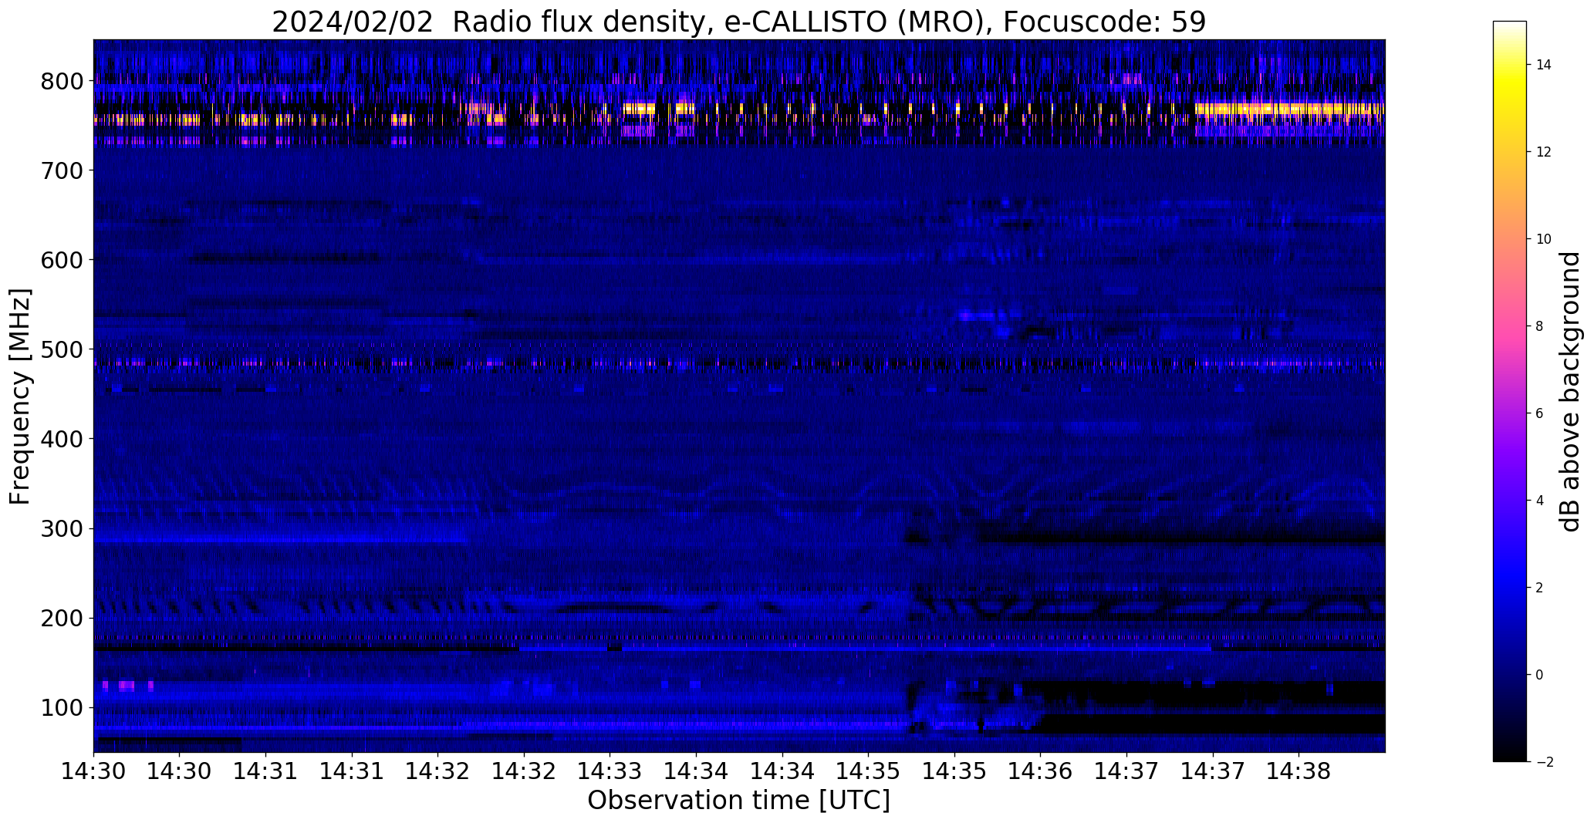Click the 100 frequency tick label

(62, 707)
